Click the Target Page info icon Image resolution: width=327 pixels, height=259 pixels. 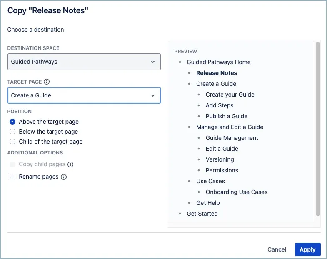tap(47, 82)
